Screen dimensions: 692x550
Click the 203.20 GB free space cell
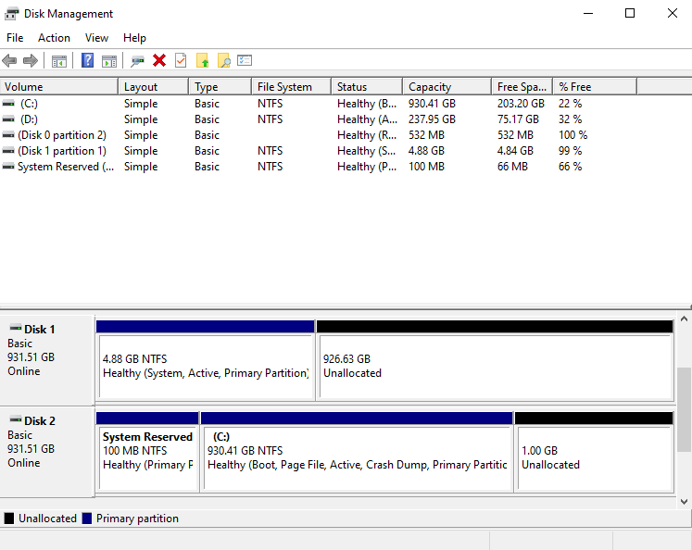click(522, 104)
